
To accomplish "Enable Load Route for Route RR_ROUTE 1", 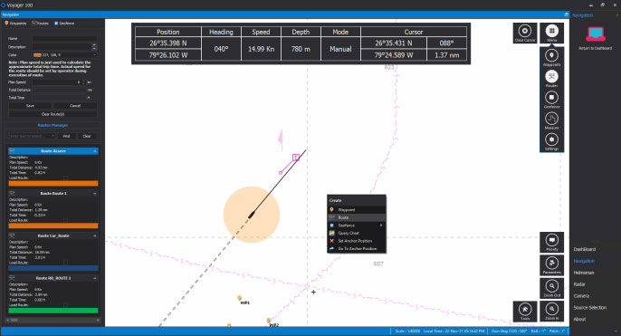I will (x=65, y=305).
